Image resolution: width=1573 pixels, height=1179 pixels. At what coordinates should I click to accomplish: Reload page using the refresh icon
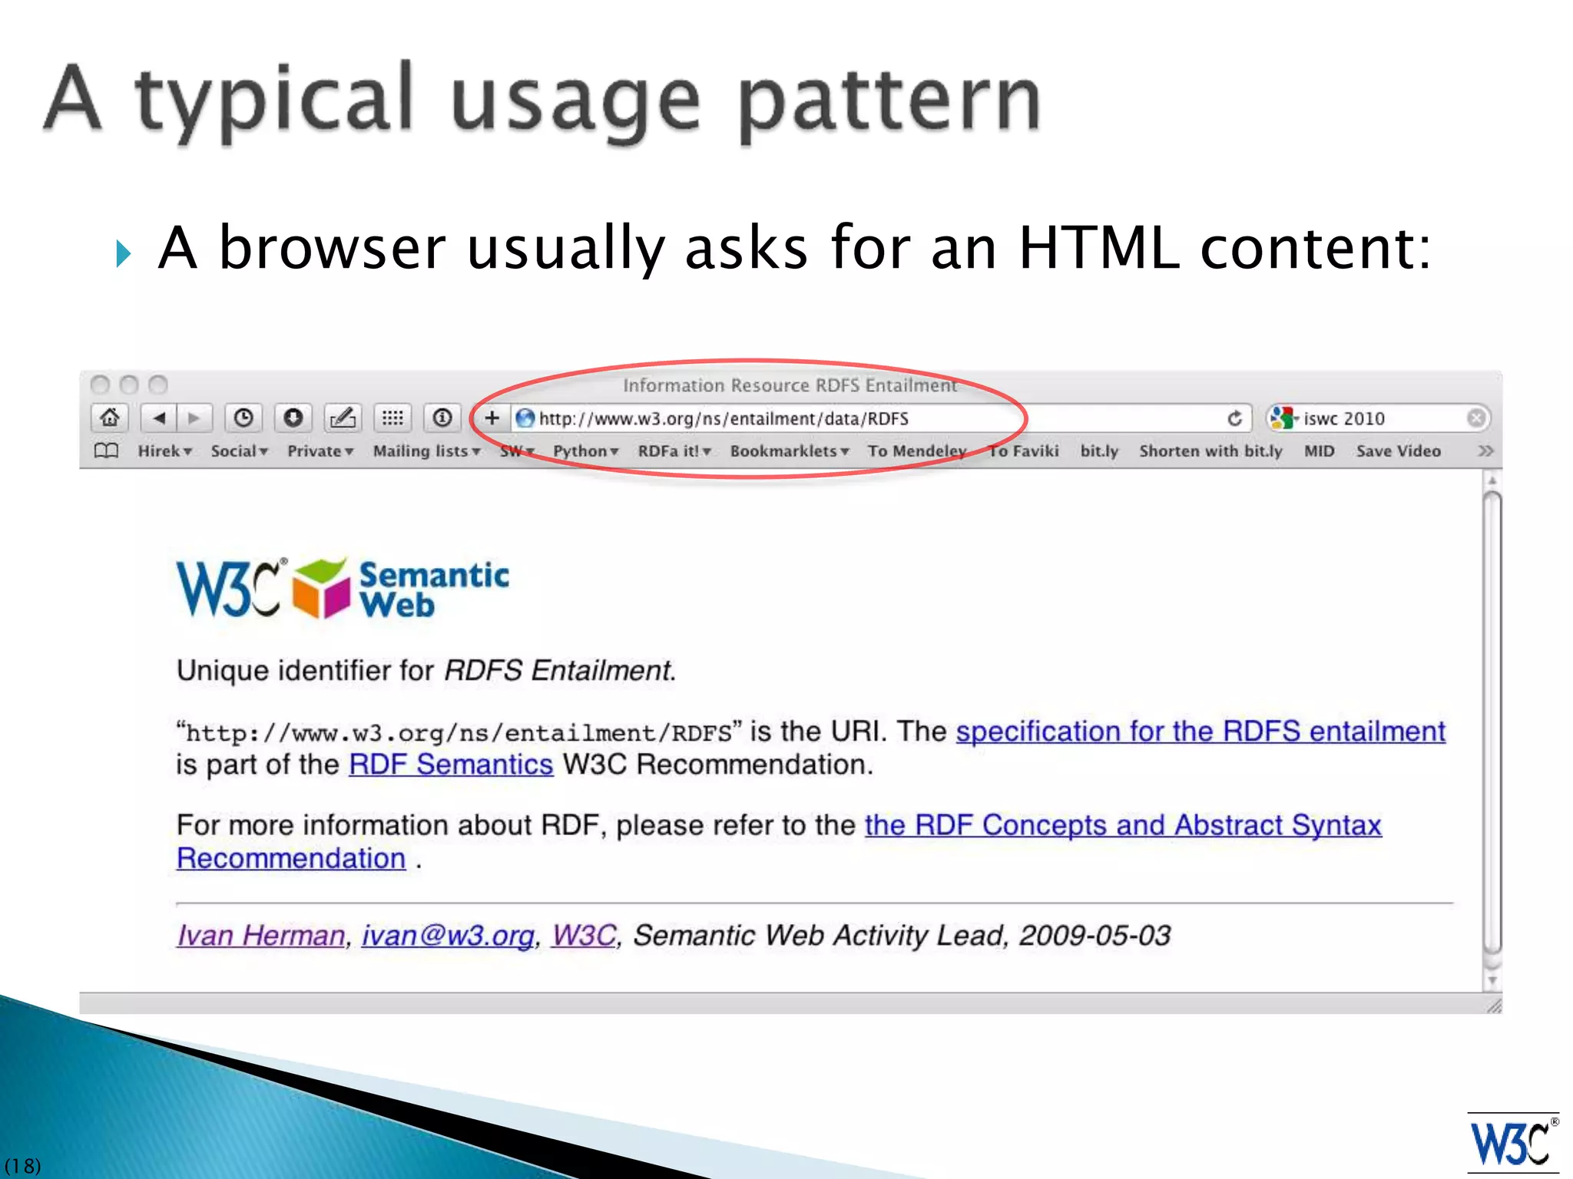[x=1234, y=418]
